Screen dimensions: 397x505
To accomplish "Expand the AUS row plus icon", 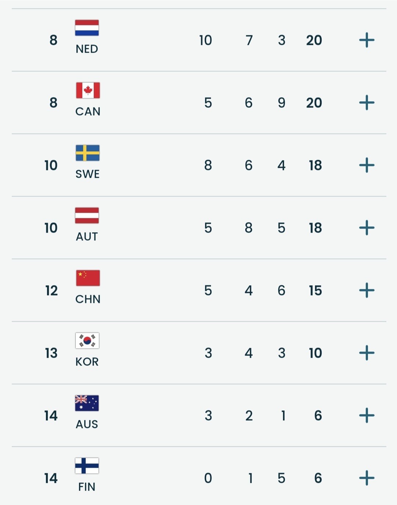I will (366, 416).
